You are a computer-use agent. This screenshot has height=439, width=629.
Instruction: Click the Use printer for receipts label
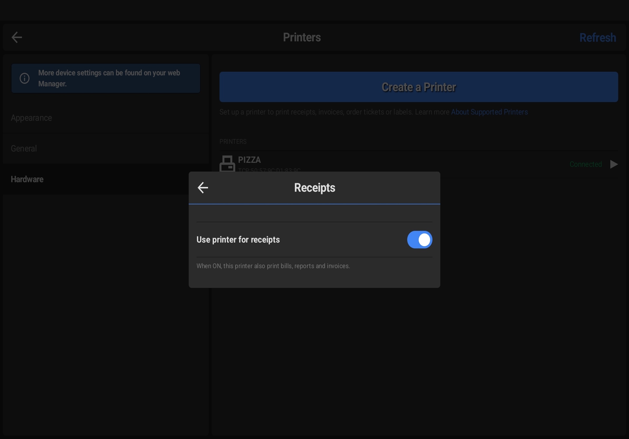(238, 240)
